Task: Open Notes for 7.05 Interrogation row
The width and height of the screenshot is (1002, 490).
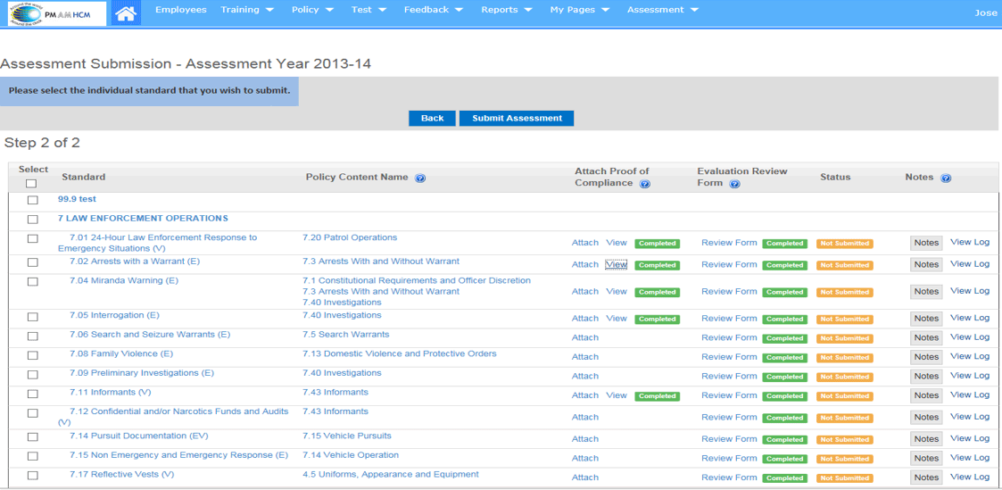Action: pyautogui.click(x=925, y=319)
